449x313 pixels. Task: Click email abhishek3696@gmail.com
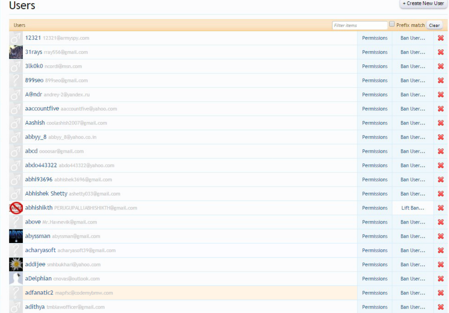click(x=83, y=180)
